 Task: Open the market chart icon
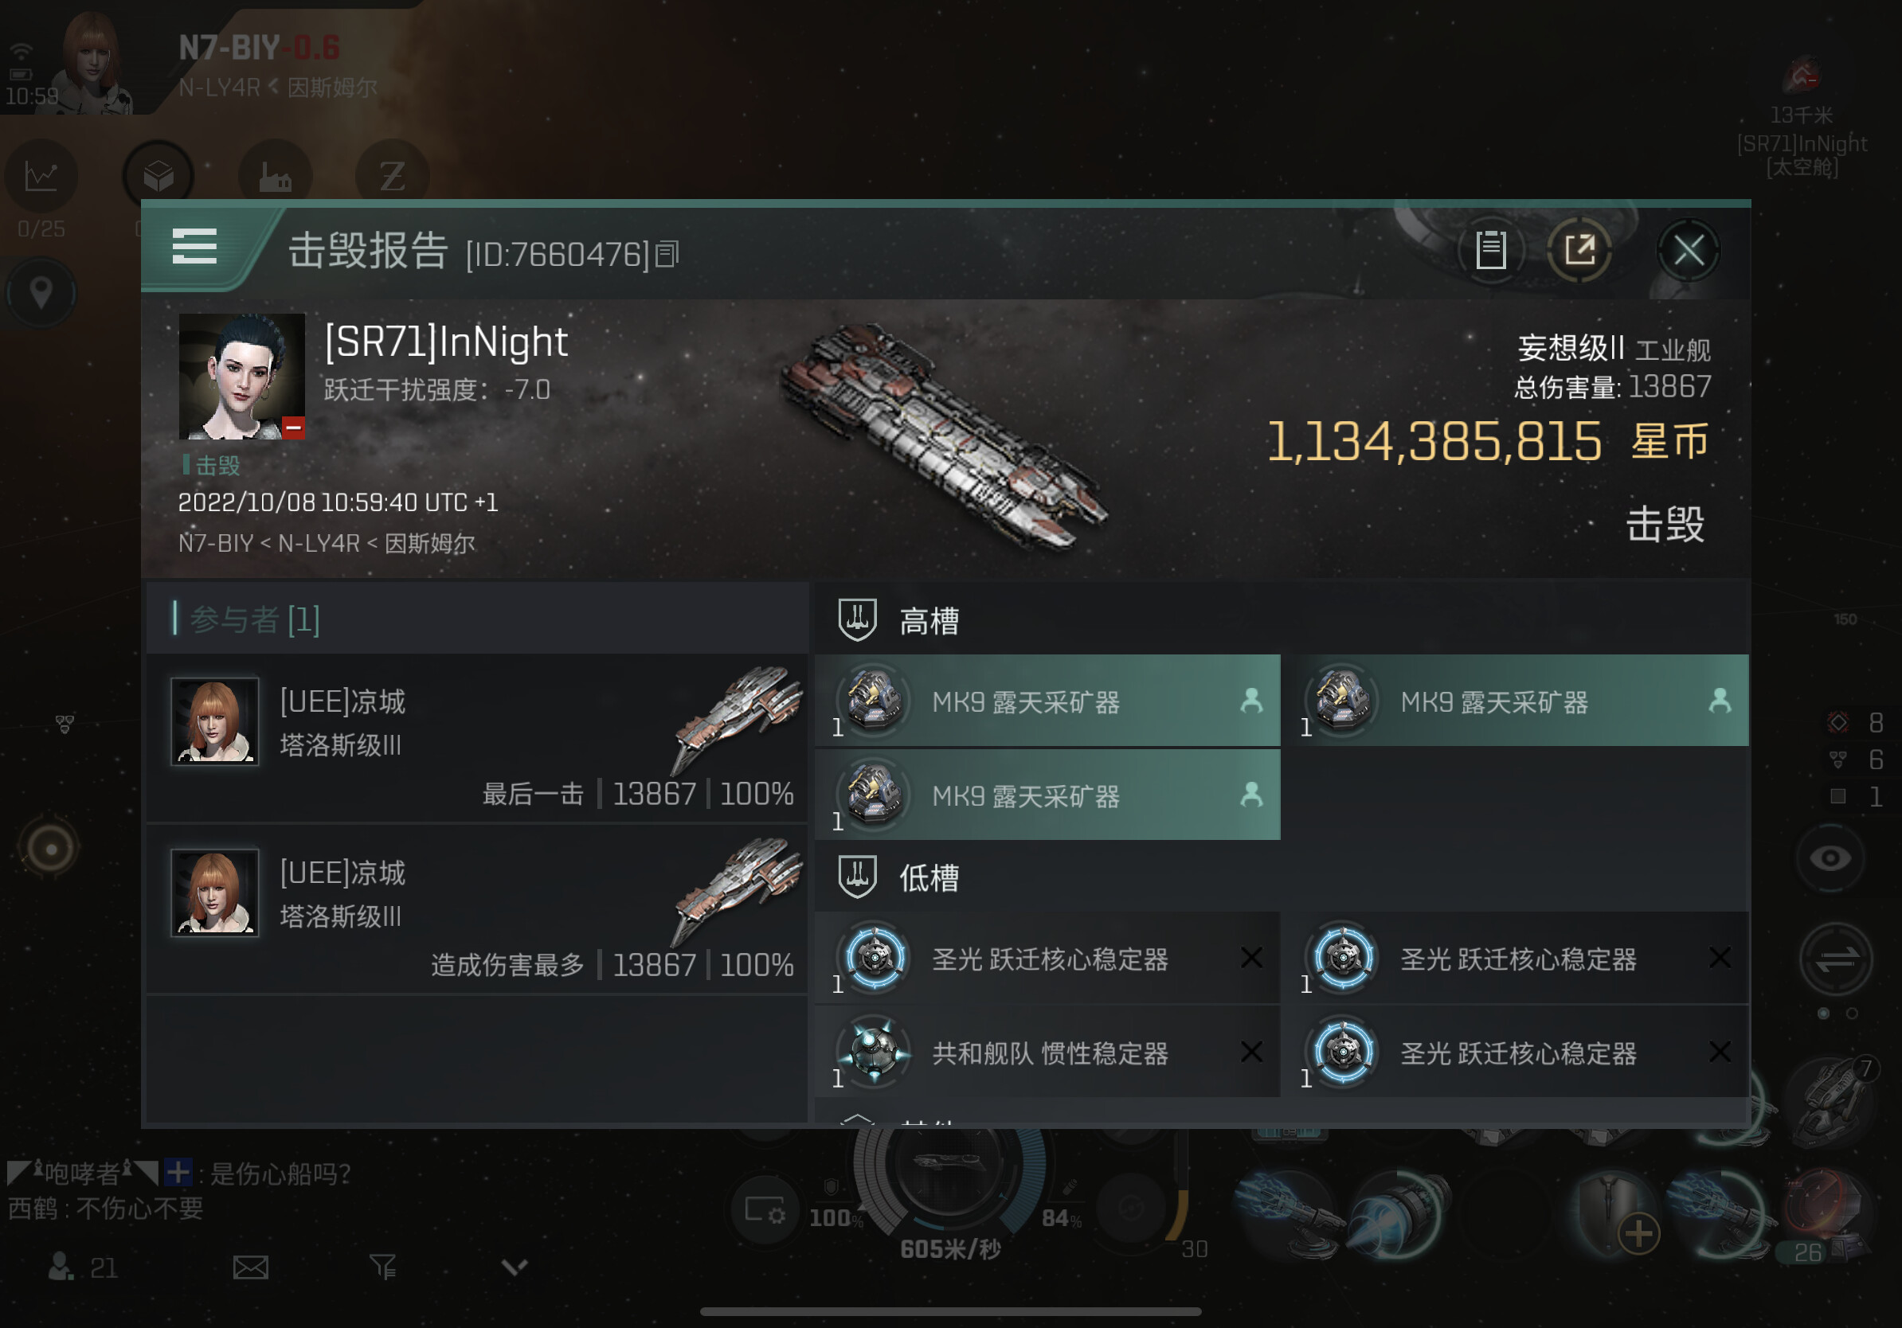(x=41, y=176)
